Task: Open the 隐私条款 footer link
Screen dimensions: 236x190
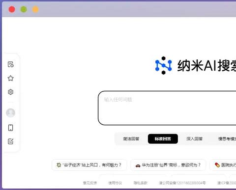Action: point(141,183)
